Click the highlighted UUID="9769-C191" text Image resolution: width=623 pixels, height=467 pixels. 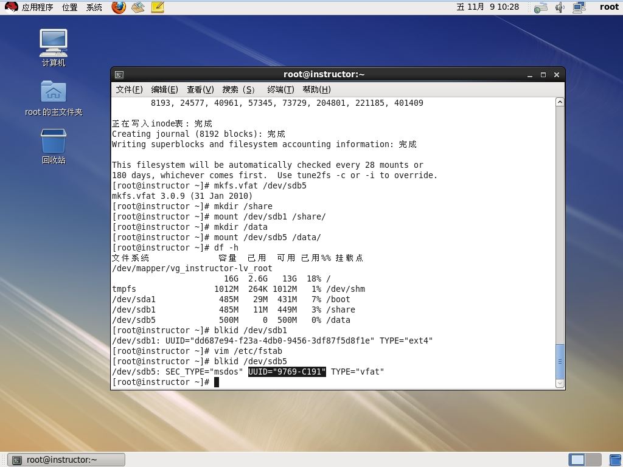(x=287, y=372)
